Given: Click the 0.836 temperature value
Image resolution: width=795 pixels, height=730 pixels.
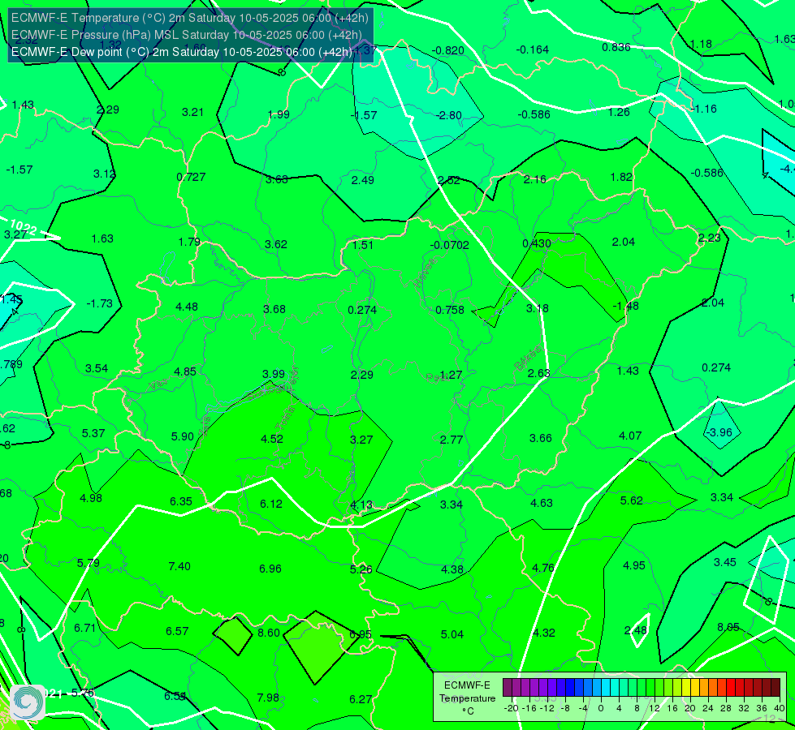Looking at the screenshot, I should pyautogui.click(x=616, y=47).
